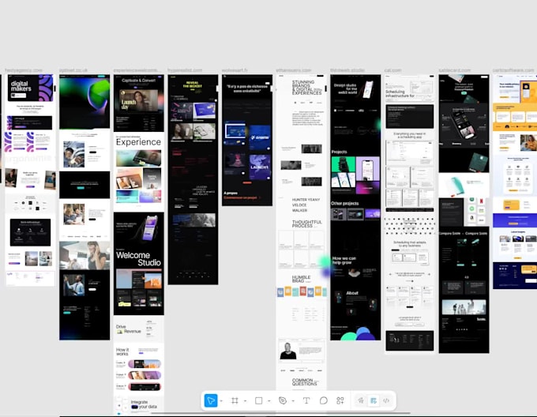This screenshot has height=417, width=537.
Task: Select 'Integrate your data' text
Action: point(144,404)
